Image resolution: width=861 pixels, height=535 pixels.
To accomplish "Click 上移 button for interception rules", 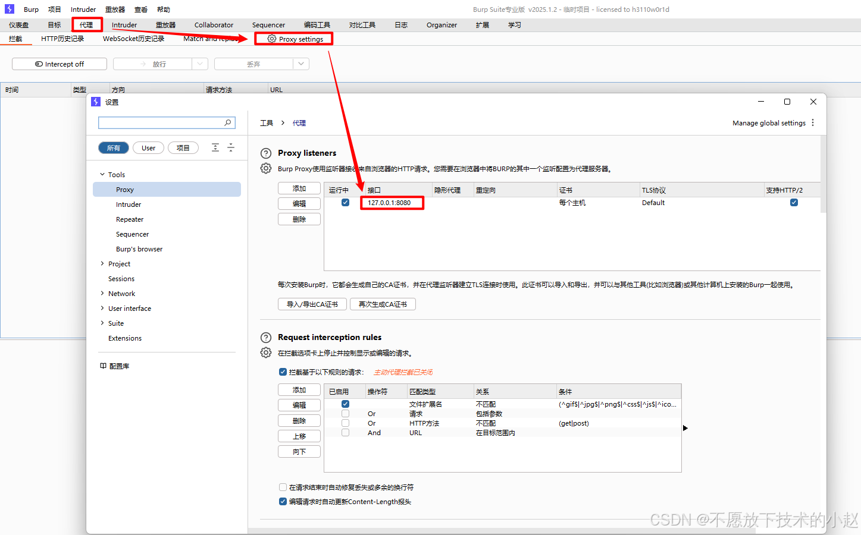I will pyautogui.click(x=299, y=436).
